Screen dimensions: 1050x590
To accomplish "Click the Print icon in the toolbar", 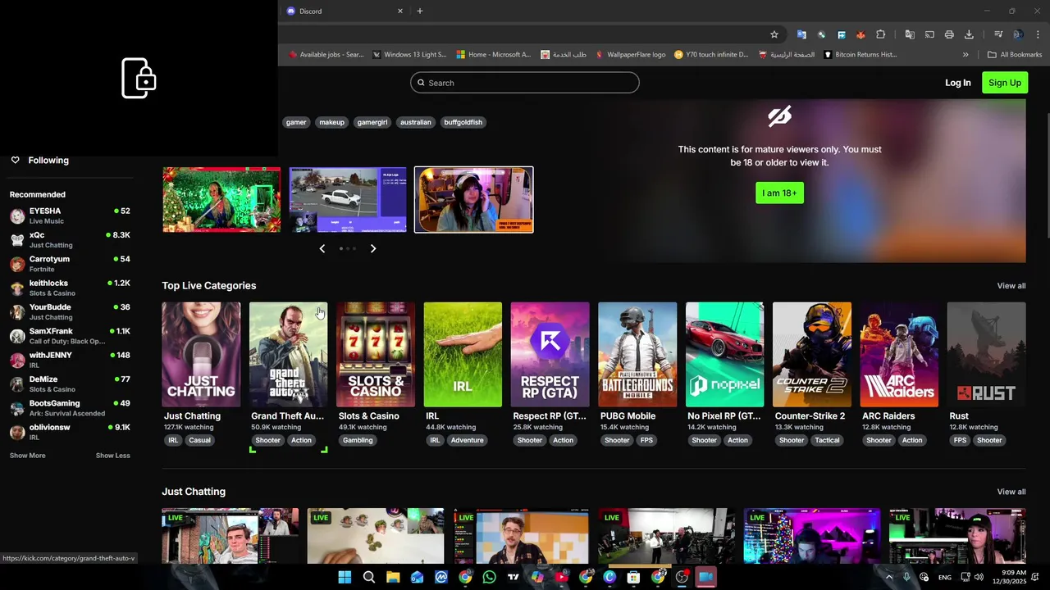I will pyautogui.click(x=949, y=34).
